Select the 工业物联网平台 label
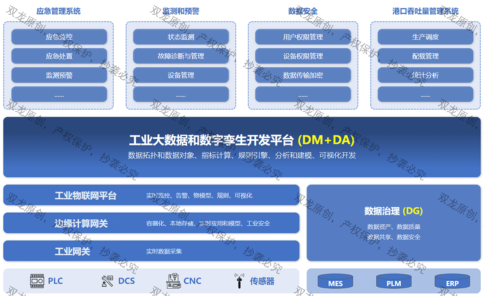The image size is (484, 296). click(86, 196)
